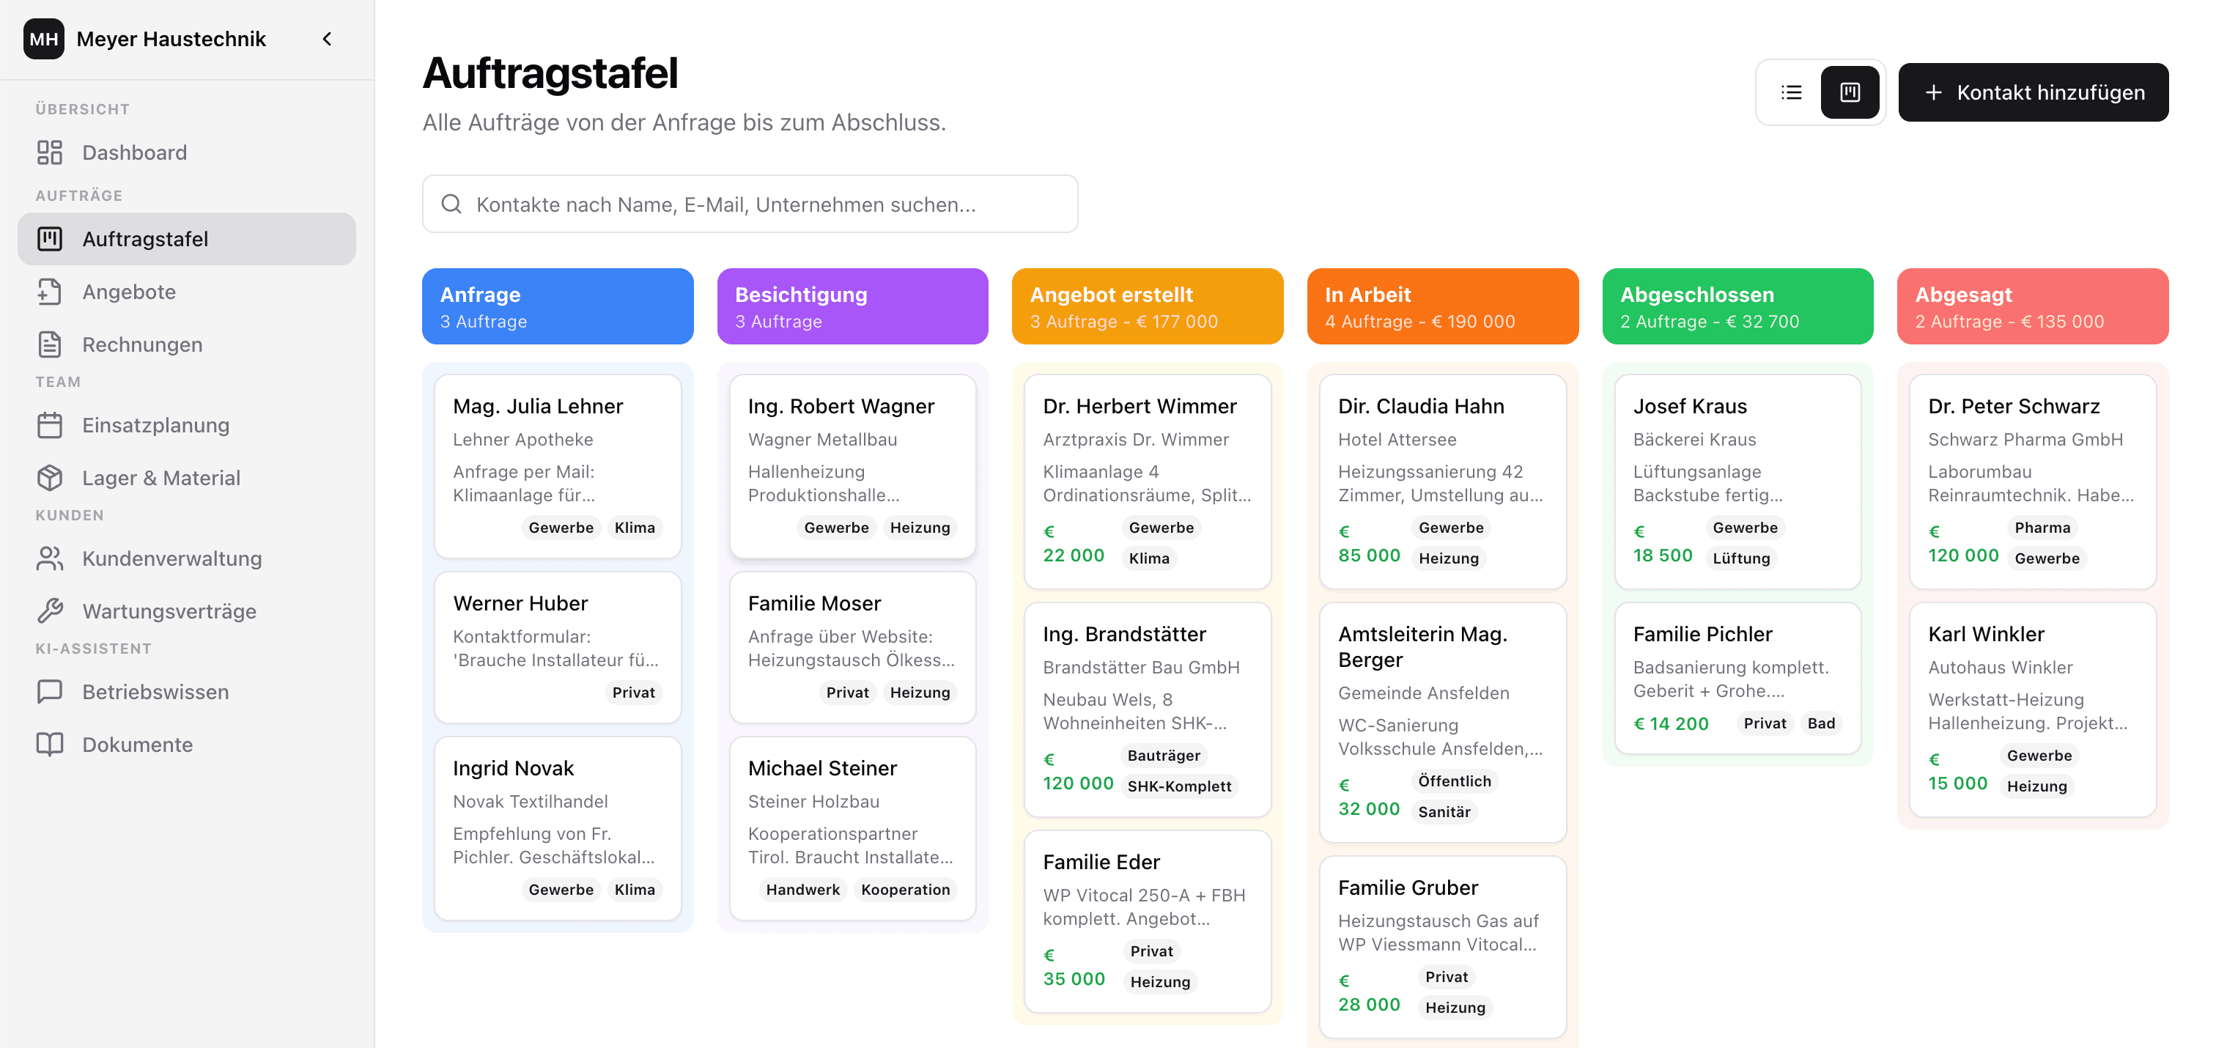Click Kontakt hinzufügen button
The image size is (2216, 1048).
pyautogui.click(x=2033, y=92)
